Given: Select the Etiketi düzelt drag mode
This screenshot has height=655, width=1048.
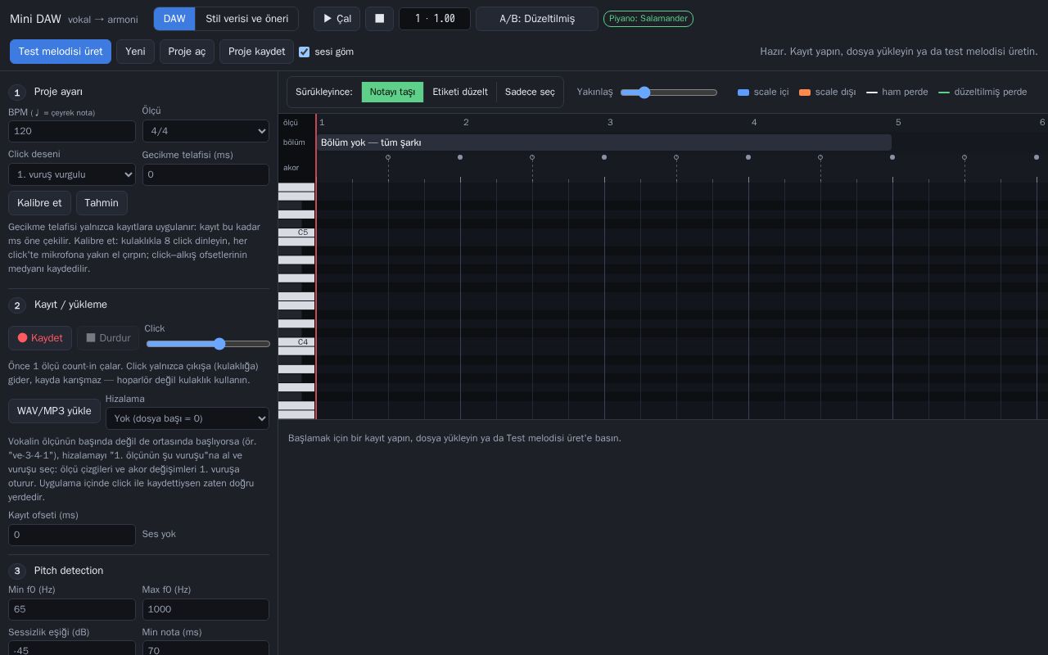Looking at the screenshot, I should (460, 92).
